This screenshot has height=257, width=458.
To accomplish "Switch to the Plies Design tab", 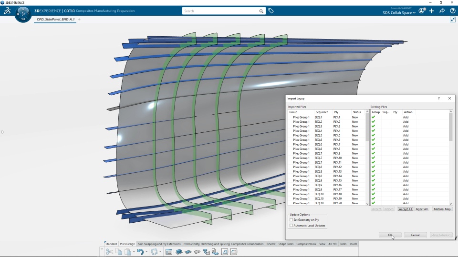I will click(127, 244).
